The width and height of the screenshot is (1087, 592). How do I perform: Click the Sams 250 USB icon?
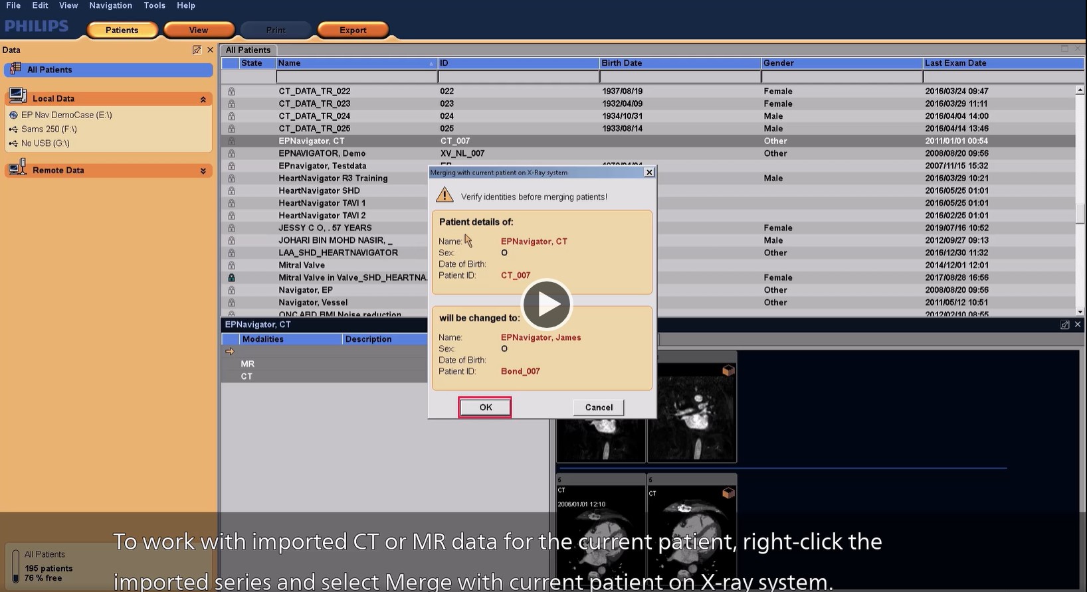(13, 129)
